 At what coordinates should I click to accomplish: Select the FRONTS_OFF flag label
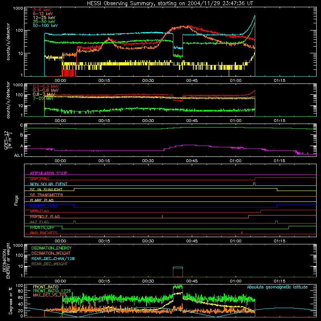click(x=42, y=228)
